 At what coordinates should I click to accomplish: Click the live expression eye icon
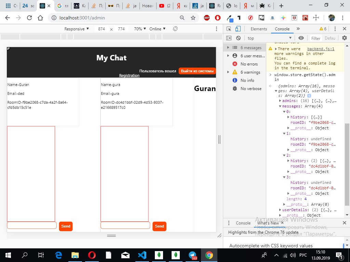click(x=301, y=38)
